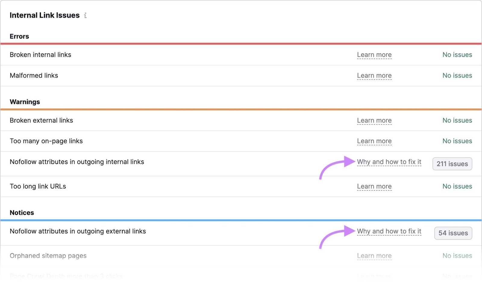This screenshot has height=287, width=482.
Task: Open Learn more for Broken external links
Action: click(x=374, y=120)
